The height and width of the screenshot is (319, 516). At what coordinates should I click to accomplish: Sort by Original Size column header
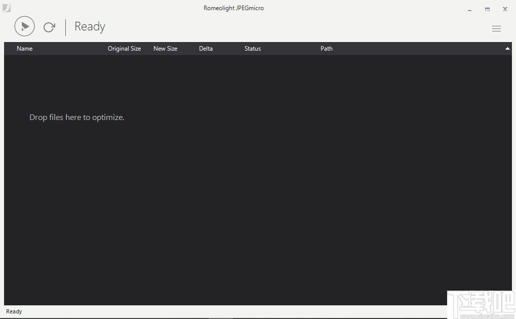coord(124,49)
